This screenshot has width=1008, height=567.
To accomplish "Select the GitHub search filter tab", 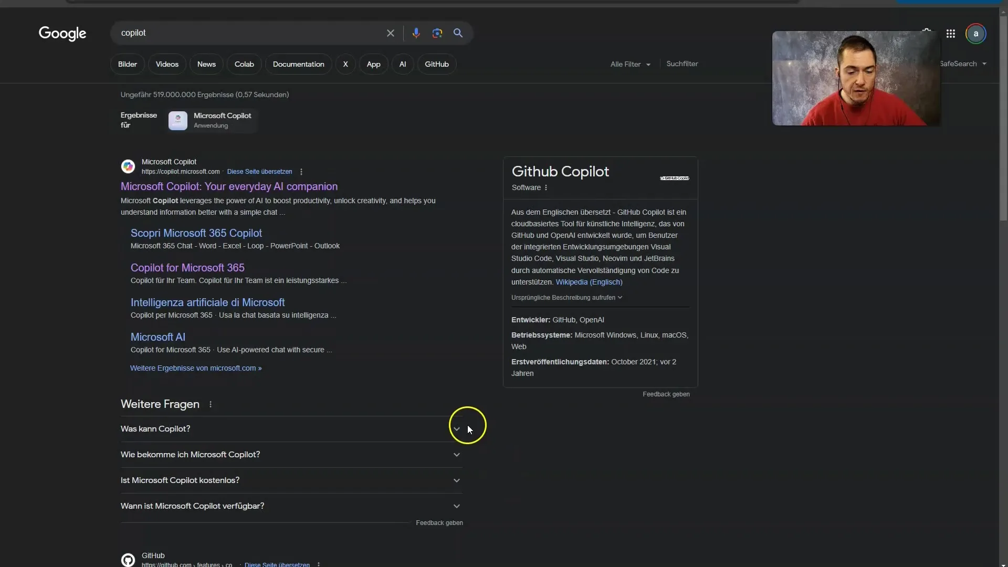I will tap(436, 64).
